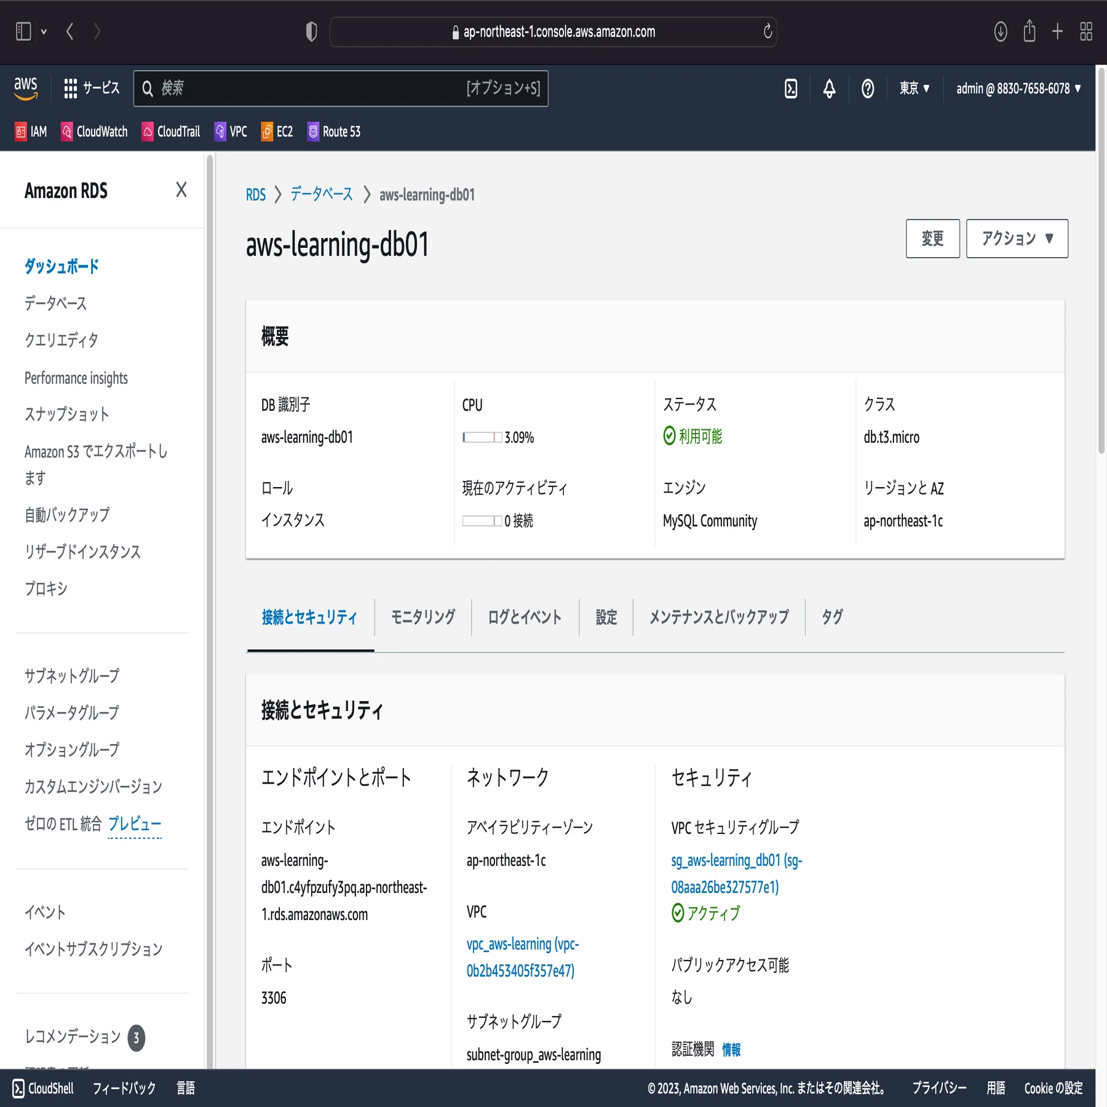Open the IAM shortcut in favorites bar
Viewport: 1107px width, 1107px height.
point(31,132)
